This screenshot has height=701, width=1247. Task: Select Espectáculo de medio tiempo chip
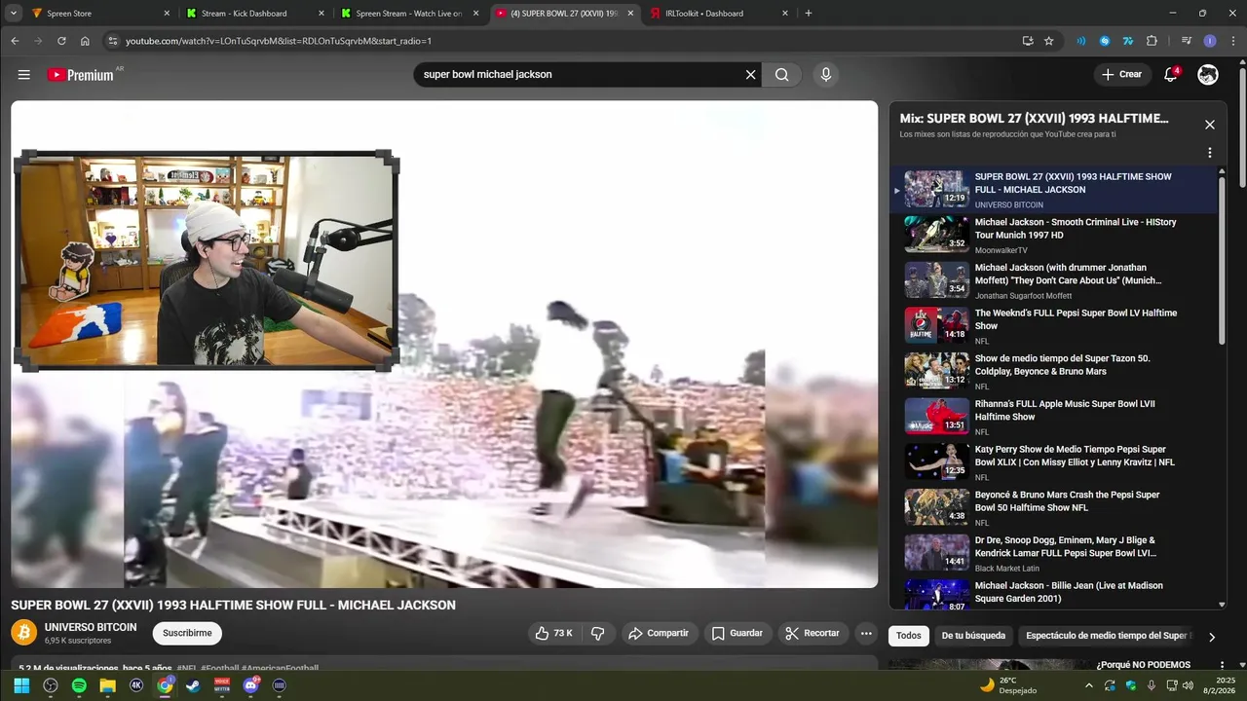click(1106, 636)
